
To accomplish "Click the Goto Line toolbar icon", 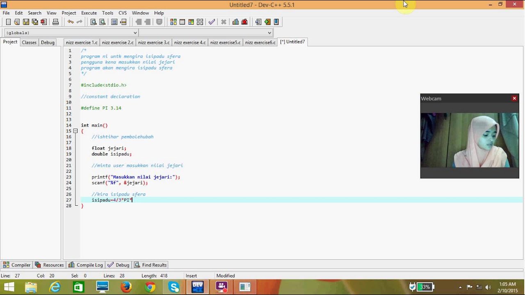I will [258, 22].
